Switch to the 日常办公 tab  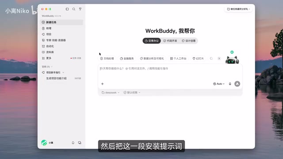pos(152,41)
